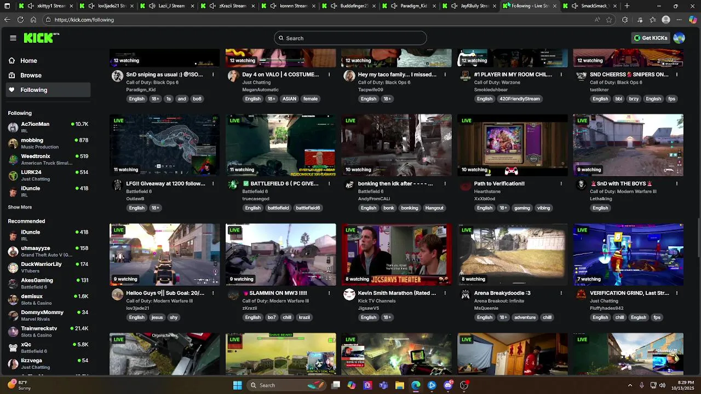Viewport: 701px width, 394px height.
Task: Open options for 'Helloo Guys' stream
Action: [x=213, y=293]
